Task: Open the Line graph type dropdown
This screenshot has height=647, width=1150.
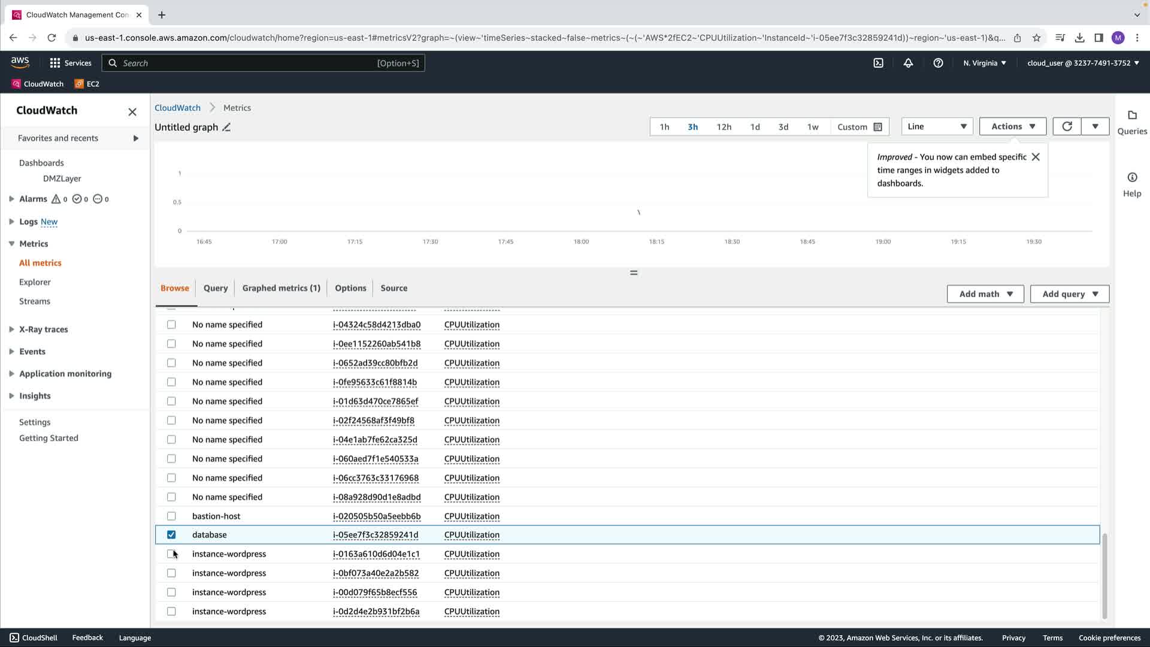Action: (937, 126)
